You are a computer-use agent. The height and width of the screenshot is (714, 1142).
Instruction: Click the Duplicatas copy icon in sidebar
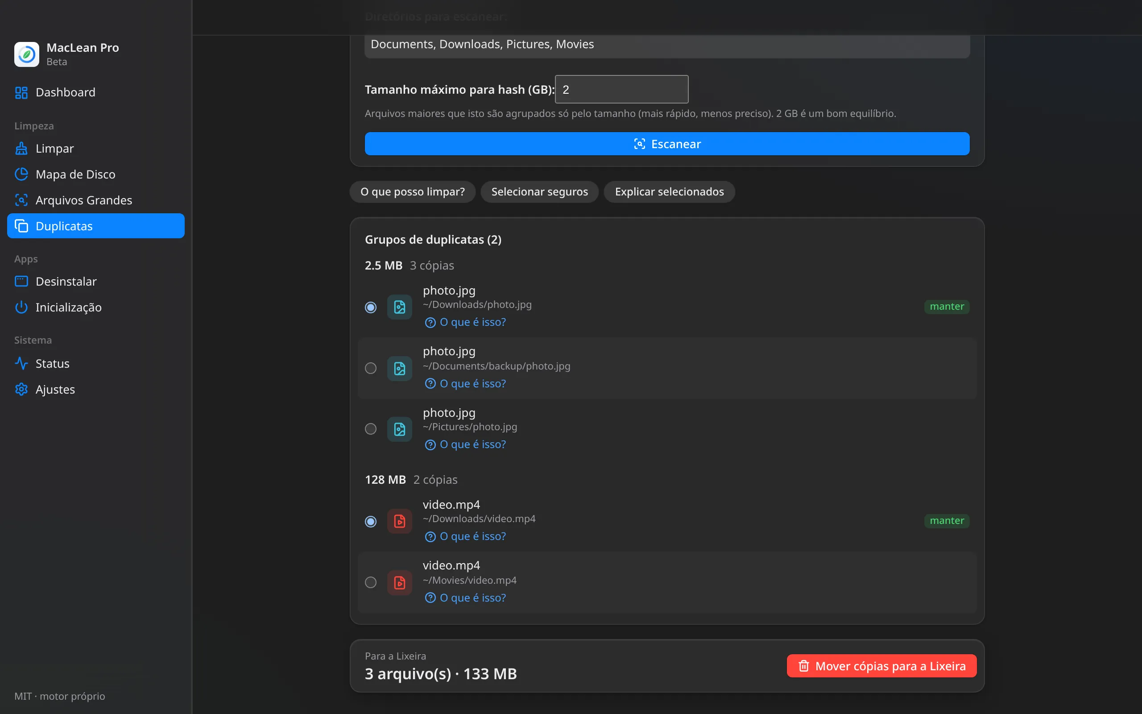point(21,226)
